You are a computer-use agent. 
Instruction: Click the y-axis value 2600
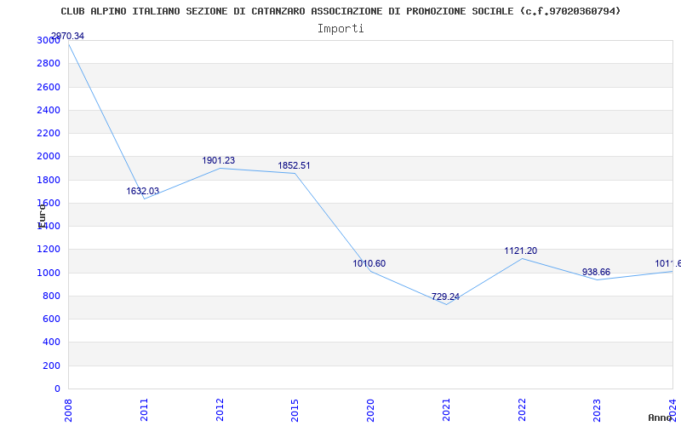coord(49,87)
